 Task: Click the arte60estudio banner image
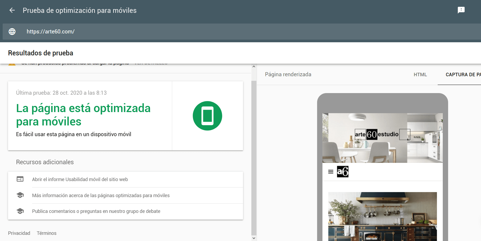(382, 138)
